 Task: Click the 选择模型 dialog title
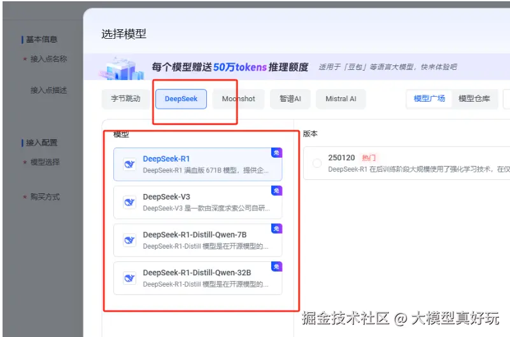click(x=124, y=34)
